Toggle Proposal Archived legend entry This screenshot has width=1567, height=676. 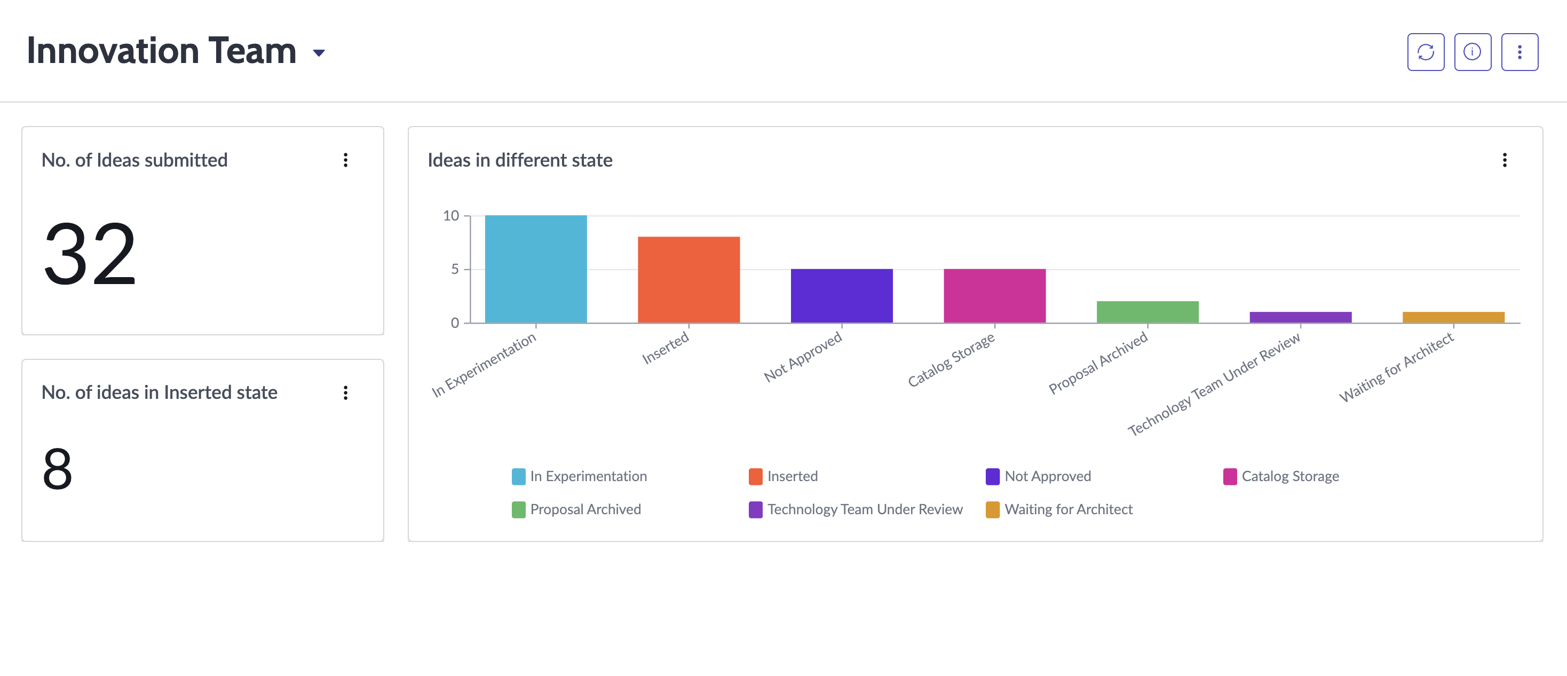pos(576,509)
